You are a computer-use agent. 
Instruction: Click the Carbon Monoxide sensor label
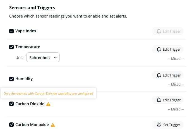pos(32,125)
